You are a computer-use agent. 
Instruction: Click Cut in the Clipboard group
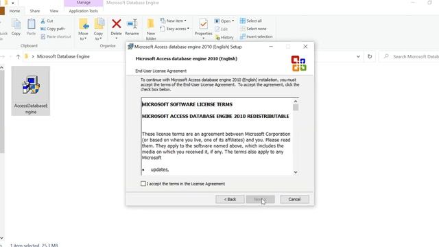point(47,21)
